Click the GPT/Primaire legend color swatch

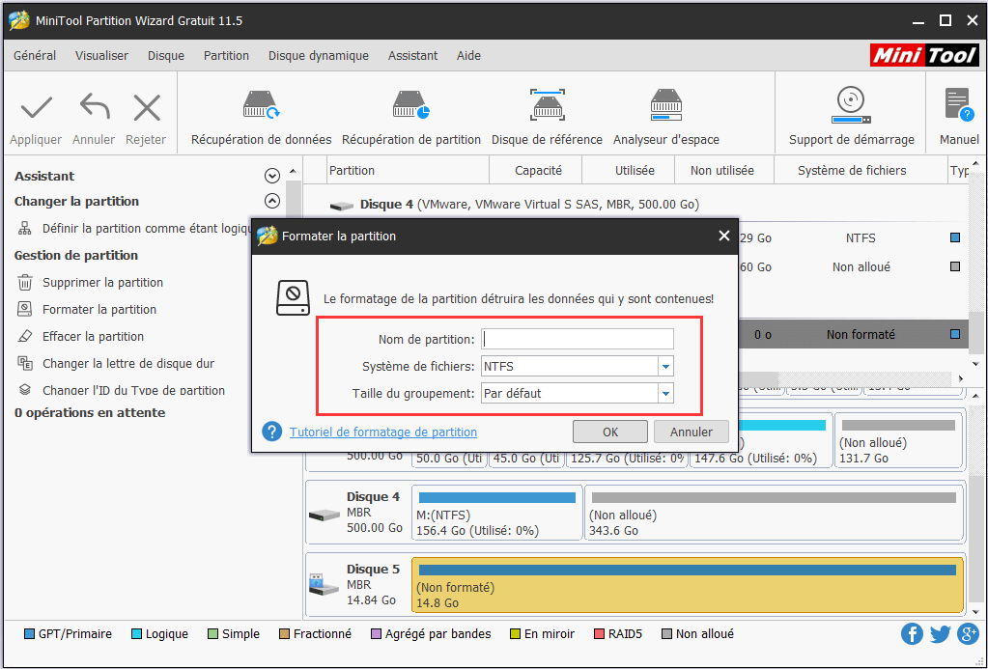[x=29, y=633]
